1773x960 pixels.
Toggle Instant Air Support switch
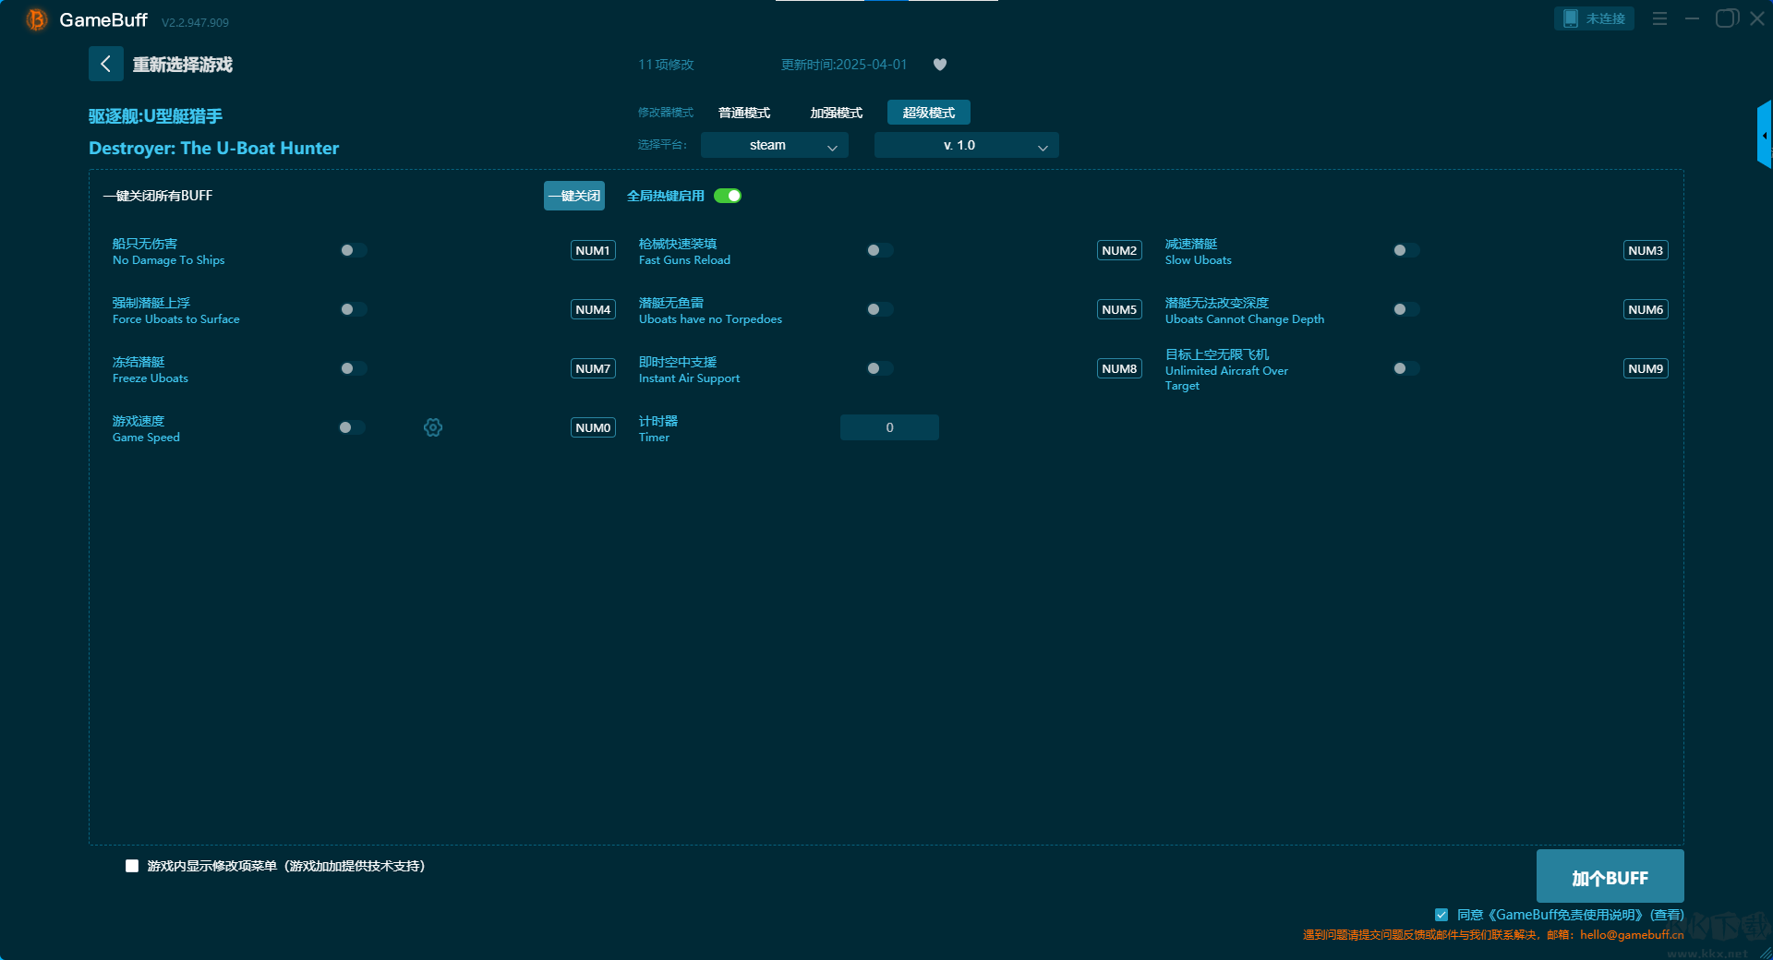coord(879,368)
